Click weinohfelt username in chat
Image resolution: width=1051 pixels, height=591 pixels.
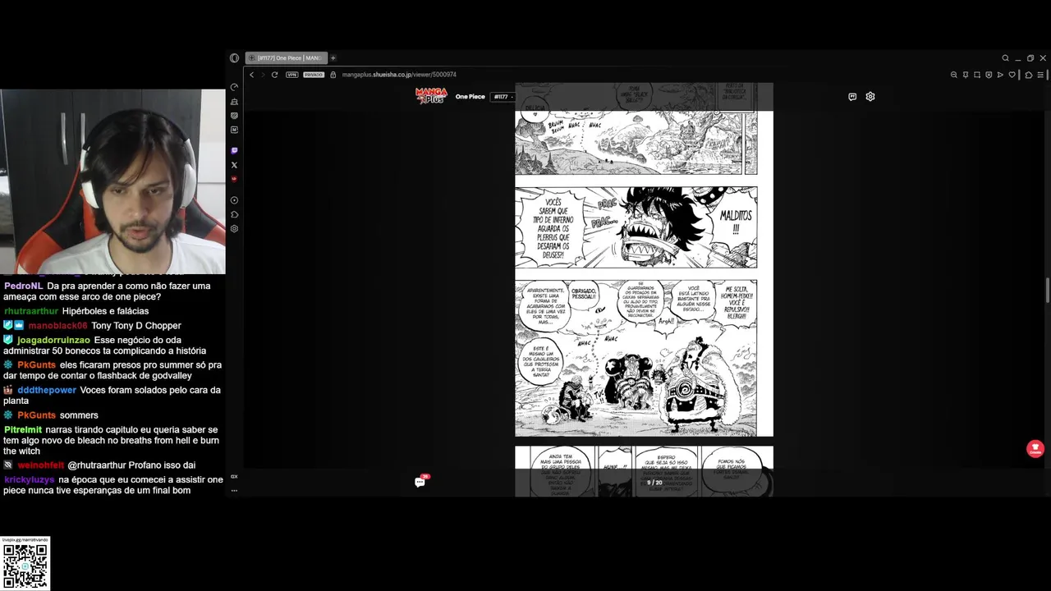point(41,465)
